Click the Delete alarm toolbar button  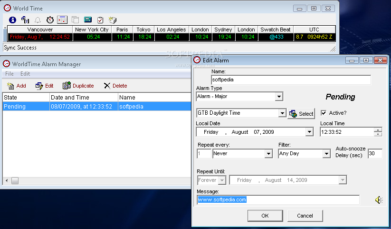pyautogui.click(x=115, y=86)
